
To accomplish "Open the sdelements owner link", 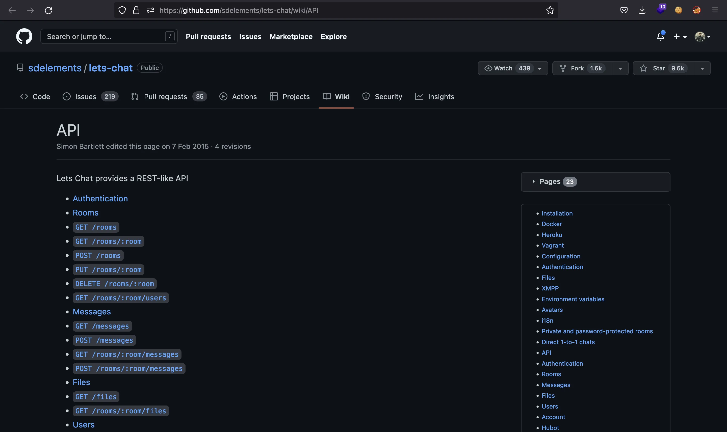I will click(x=55, y=68).
